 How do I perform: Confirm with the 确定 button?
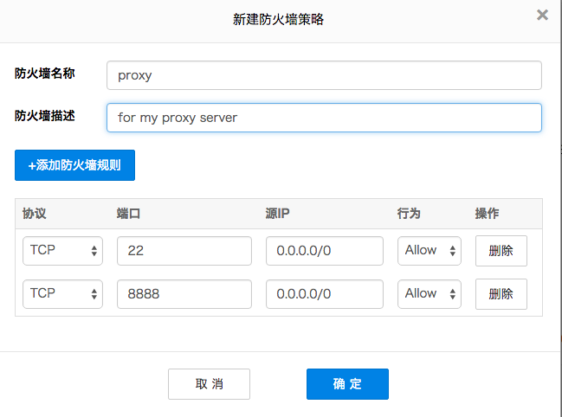click(x=347, y=384)
